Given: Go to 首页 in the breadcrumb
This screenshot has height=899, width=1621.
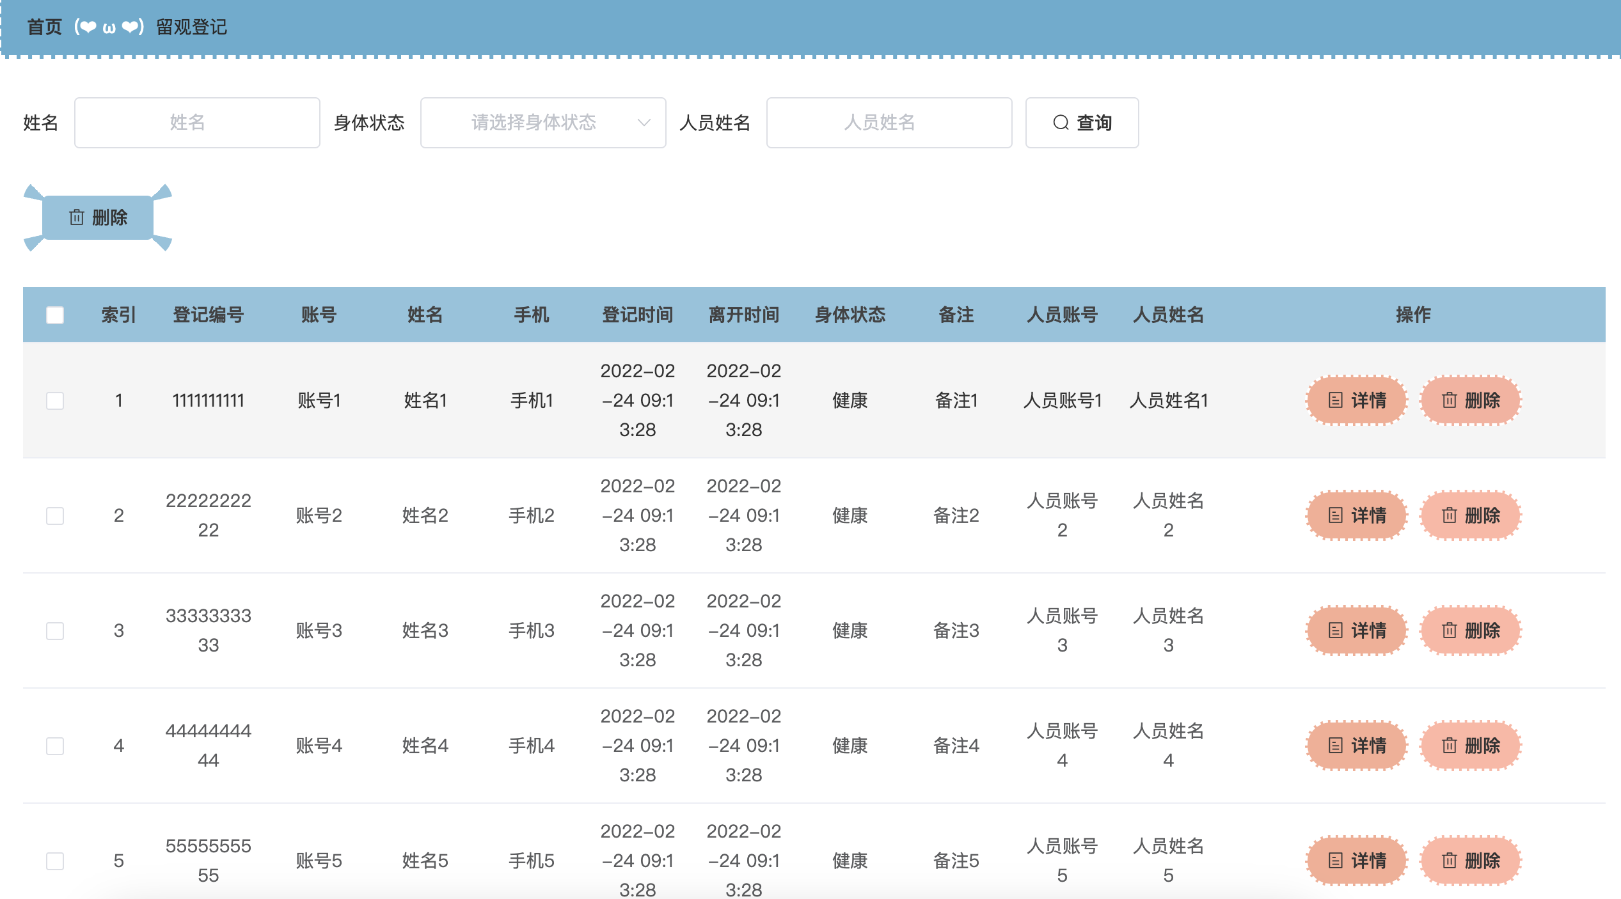Looking at the screenshot, I should coord(44,27).
